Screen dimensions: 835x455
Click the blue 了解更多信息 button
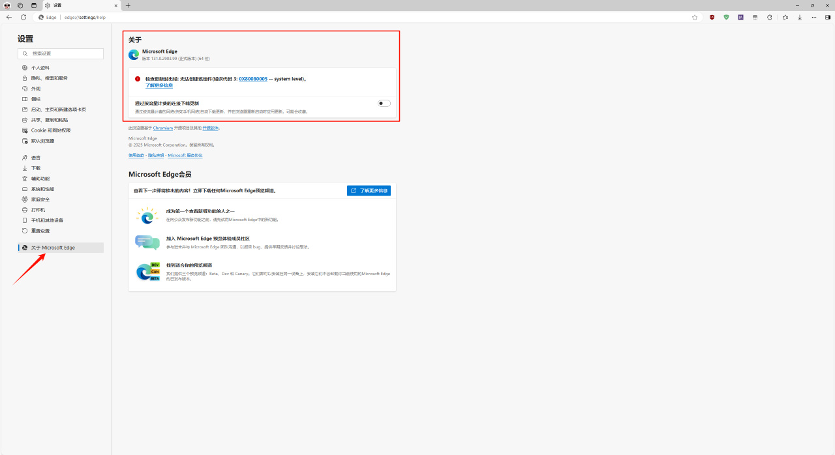pos(369,191)
